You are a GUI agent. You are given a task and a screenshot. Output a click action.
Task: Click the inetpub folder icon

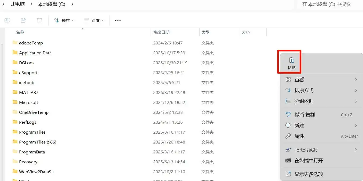15,82
